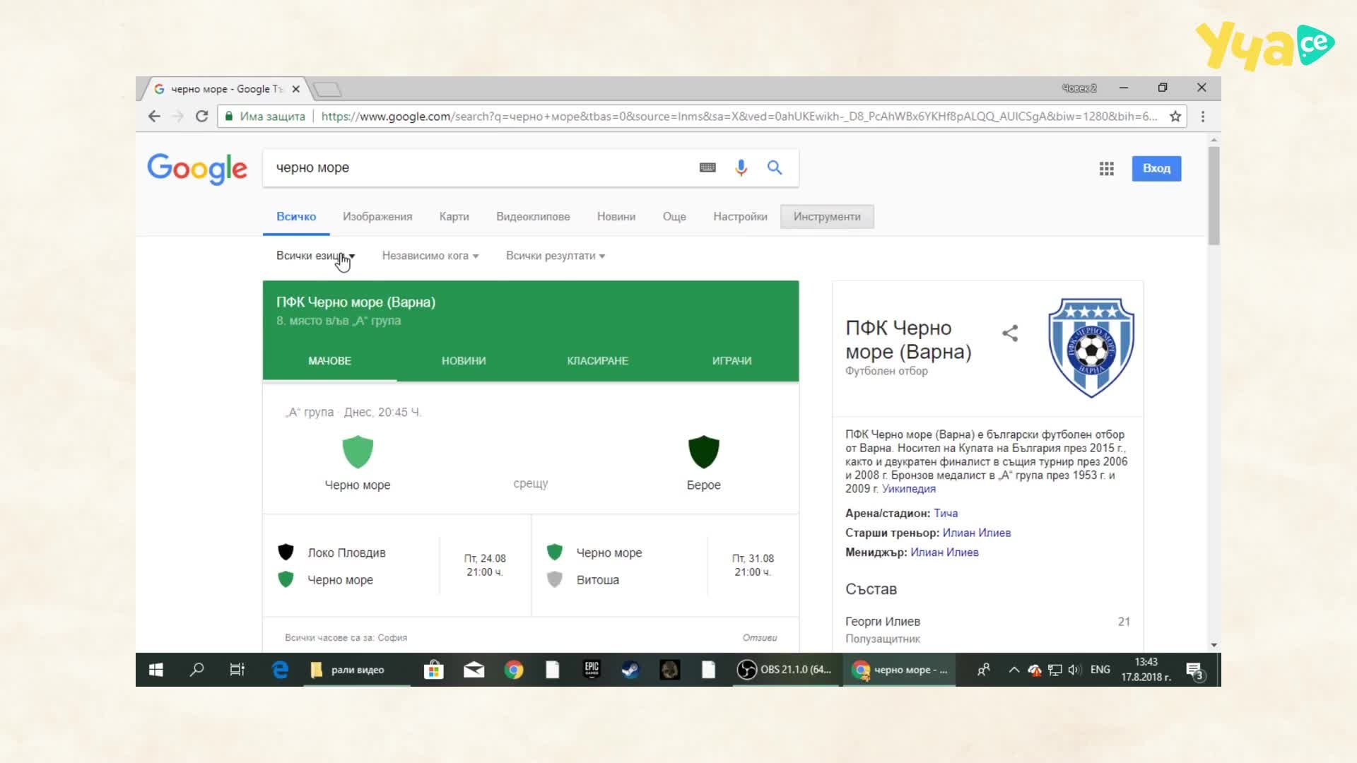Image resolution: width=1357 pixels, height=763 pixels.
Task: Launch Microsoft Edge from the taskbar
Action: tap(280, 670)
